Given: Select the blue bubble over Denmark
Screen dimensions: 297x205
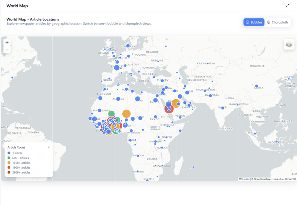Looking at the screenshot, I should coord(128,46).
